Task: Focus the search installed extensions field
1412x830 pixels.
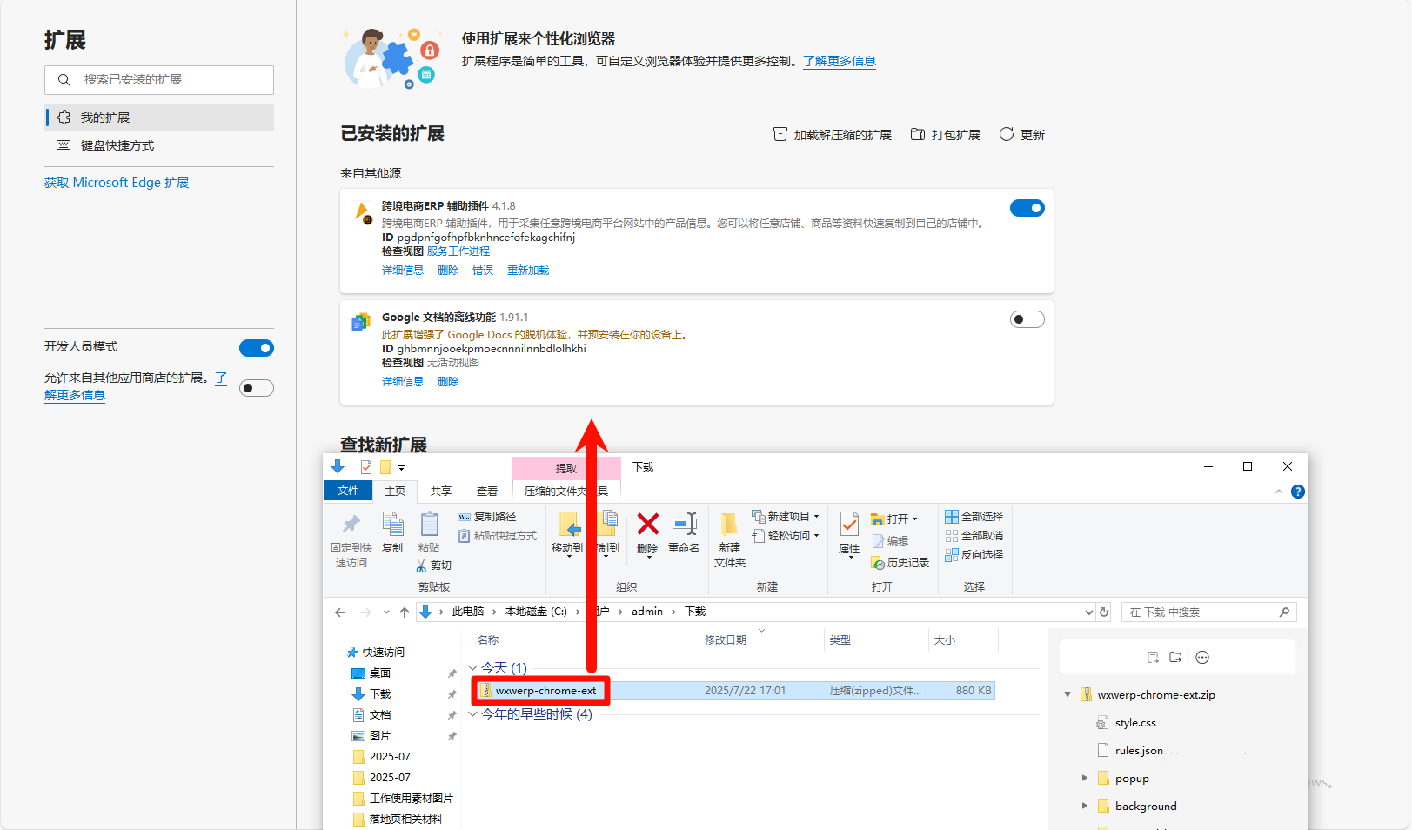Action: [159, 80]
